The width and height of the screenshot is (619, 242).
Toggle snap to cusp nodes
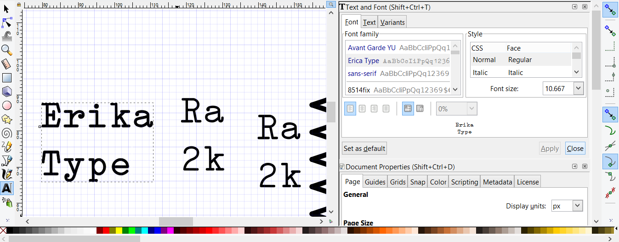[x=610, y=161]
